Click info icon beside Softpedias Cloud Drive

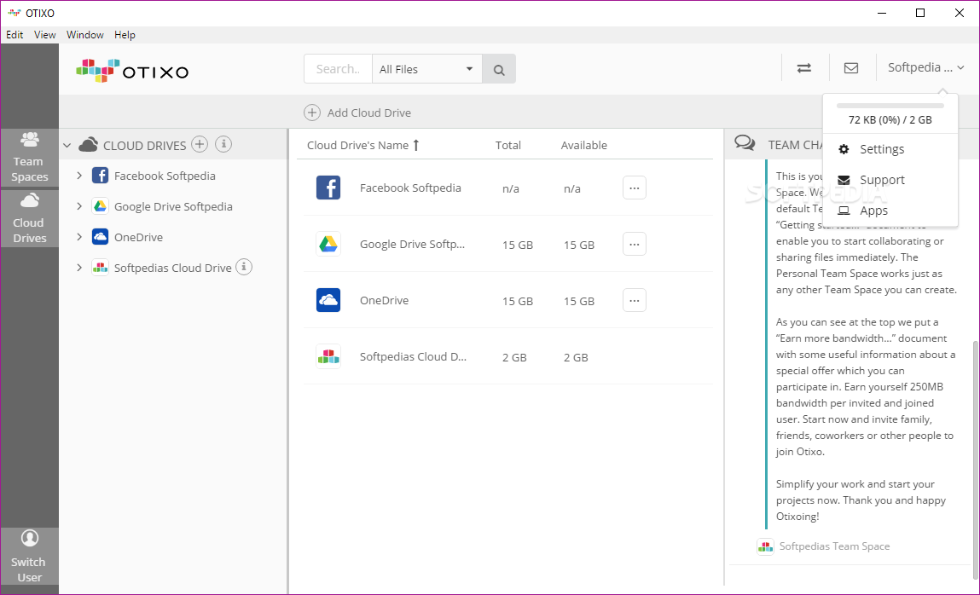244,267
